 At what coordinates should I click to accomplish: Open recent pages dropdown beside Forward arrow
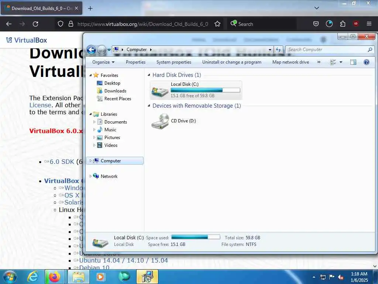pyautogui.click(x=109, y=50)
